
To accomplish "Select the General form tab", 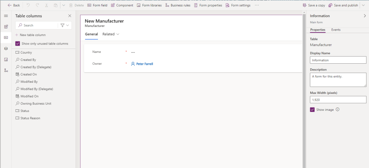I will tap(91, 34).
